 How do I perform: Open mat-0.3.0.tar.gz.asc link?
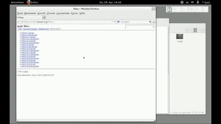[x=30, y=51]
